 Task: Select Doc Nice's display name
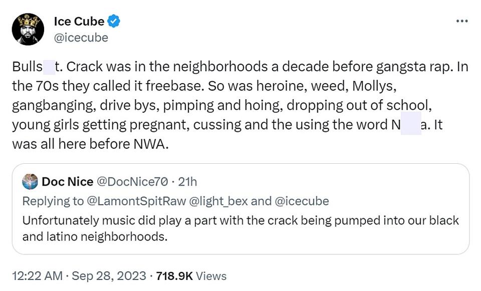pyautogui.click(x=68, y=182)
